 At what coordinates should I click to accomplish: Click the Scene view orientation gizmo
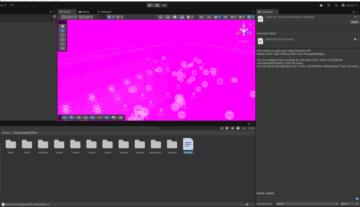[x=244, y=30]
